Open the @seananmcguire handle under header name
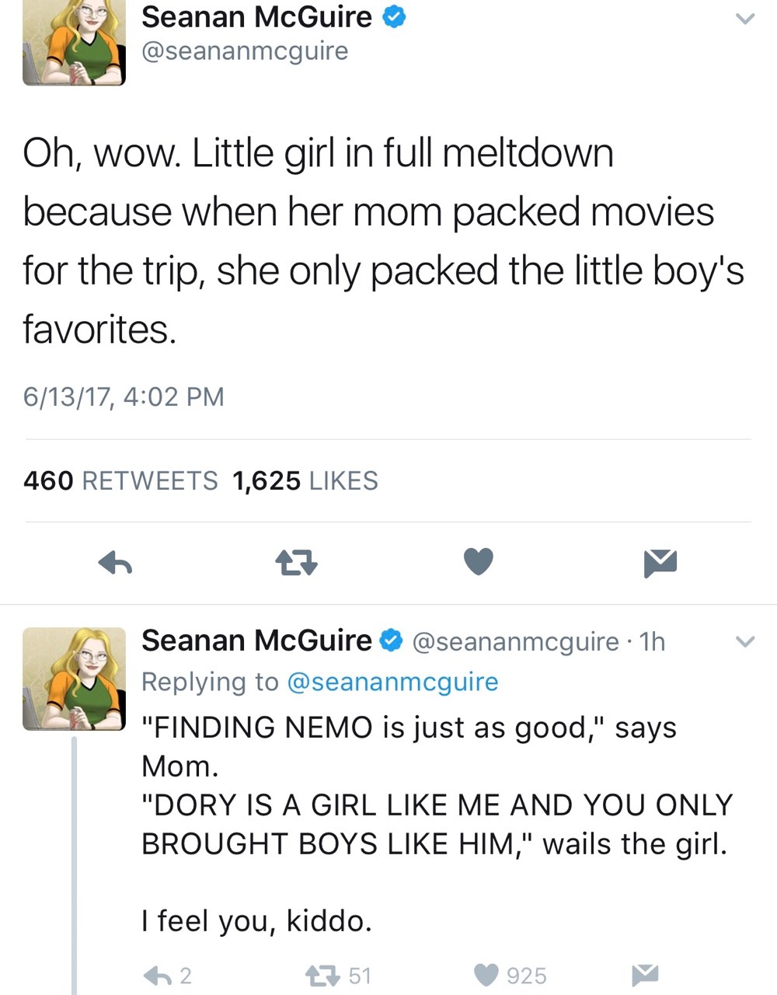Image resolution: width=777 pixels, height=995 pixels. pos(245,51)
